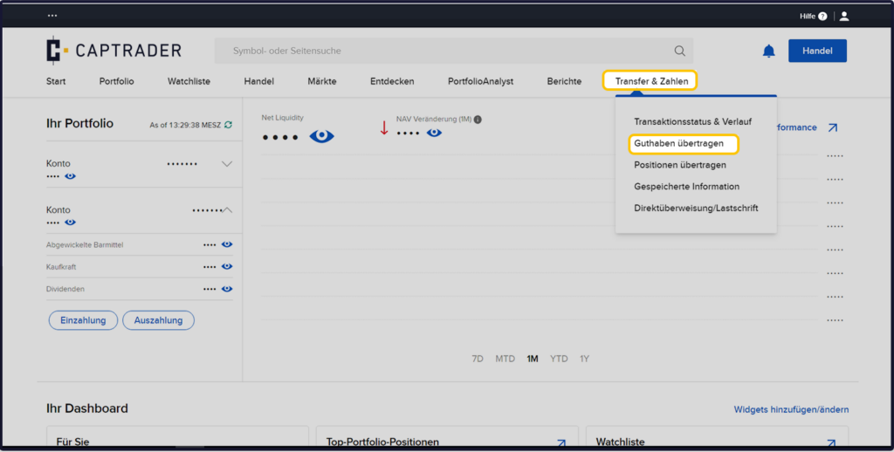The width and height of the screenshot is (894, 452).
Task: Select MTD chart range
Action: click(505, 360)
